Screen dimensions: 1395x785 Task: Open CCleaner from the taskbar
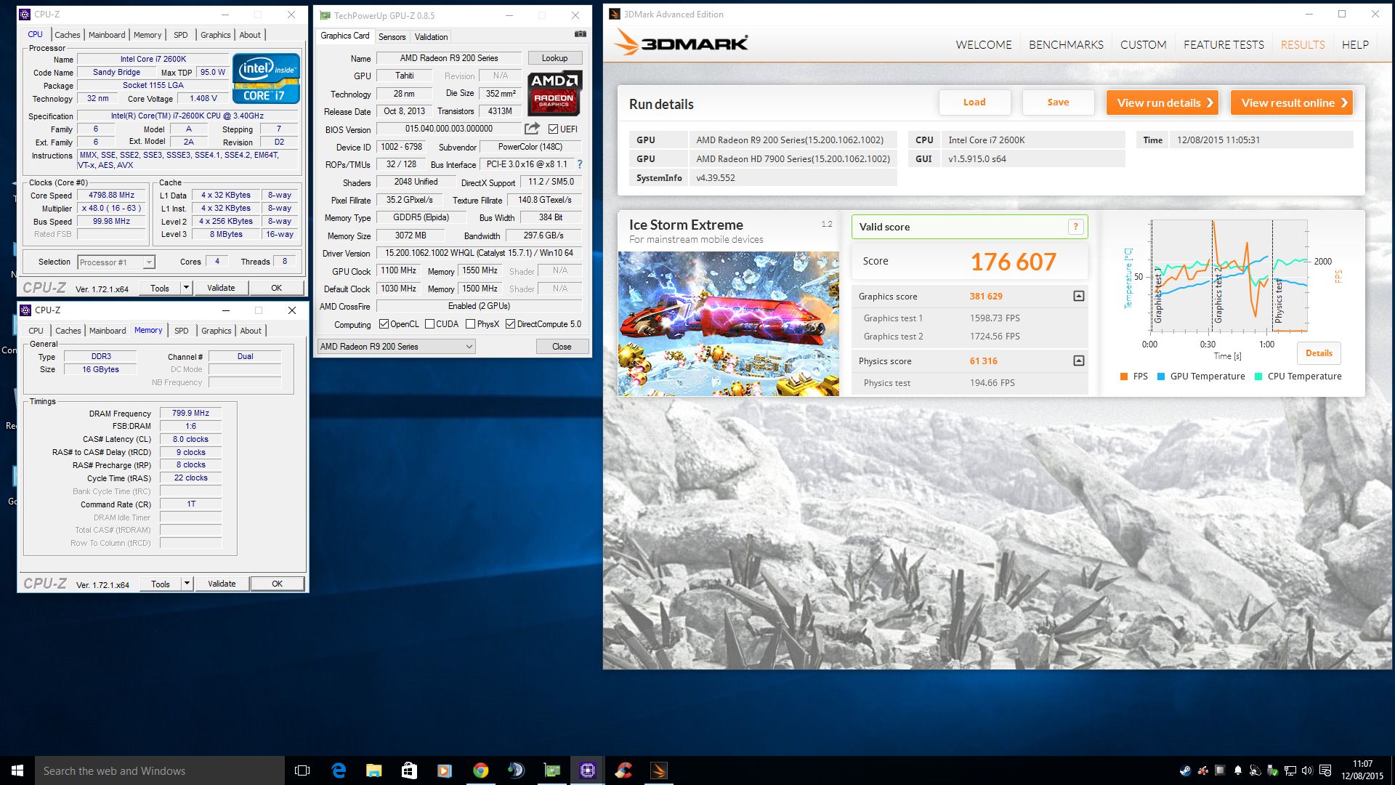(x=623, y=770)
